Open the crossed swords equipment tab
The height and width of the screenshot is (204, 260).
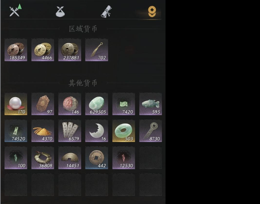coord(14,11)
